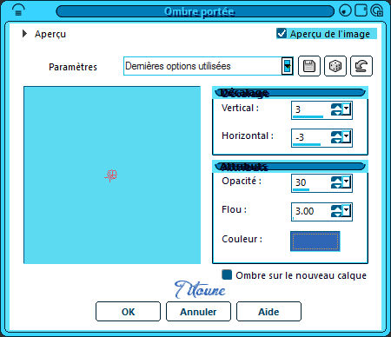391x337 pixels.
Task: Click the pink crosshair in preview pane
Action: 111,175
